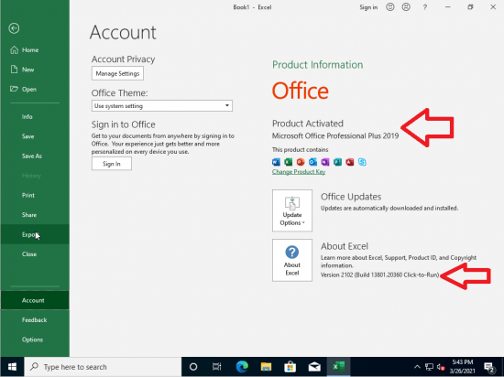Click the Cortana circle on taskbar

pyautogui.click(x=193, y=367)
